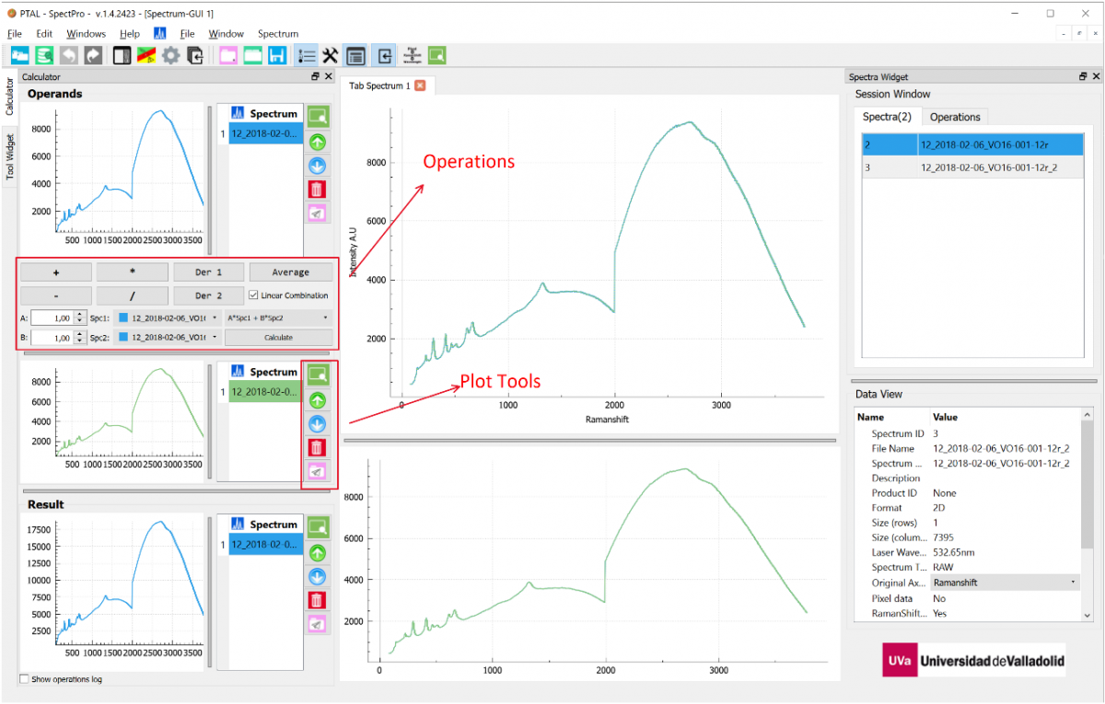Open the Spc2 spectrum dropdown
The image size is (1105, 704).
(168, 338)
